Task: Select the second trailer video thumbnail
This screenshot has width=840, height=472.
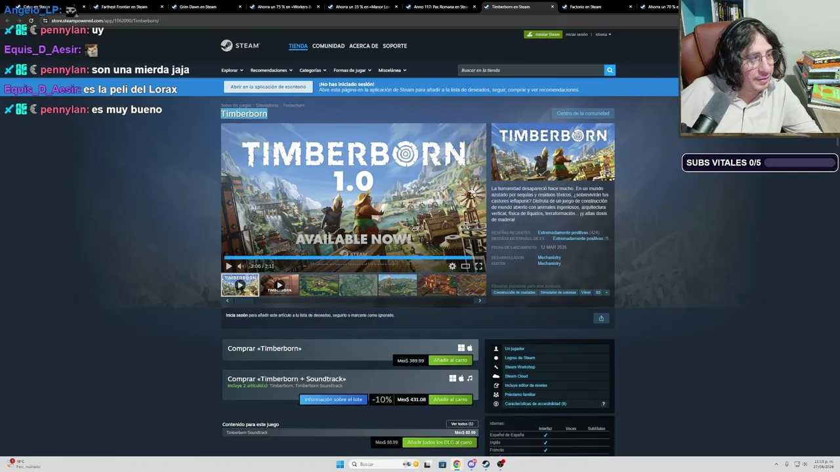Action: click(x=280, y=285)
